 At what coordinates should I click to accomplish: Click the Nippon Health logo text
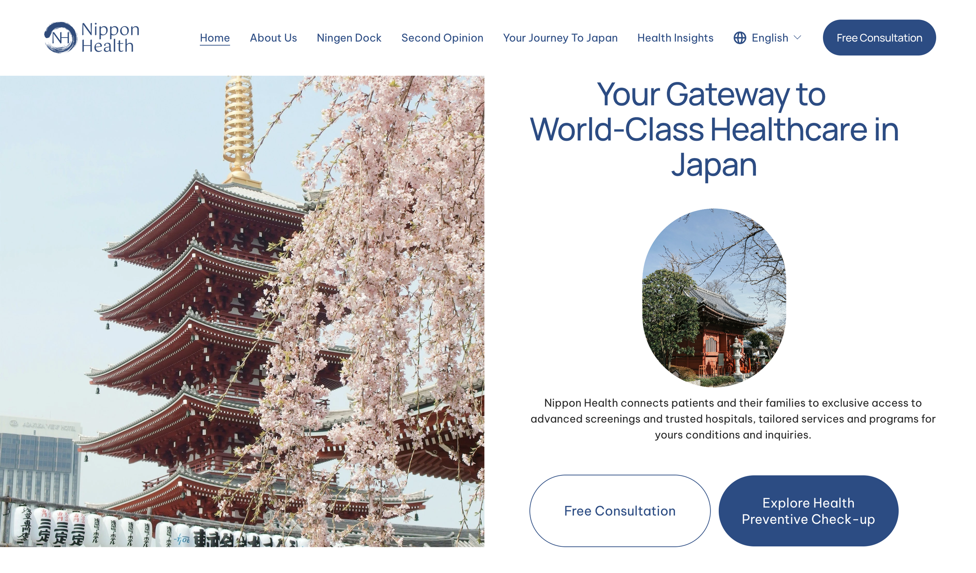tap(110, 37)
